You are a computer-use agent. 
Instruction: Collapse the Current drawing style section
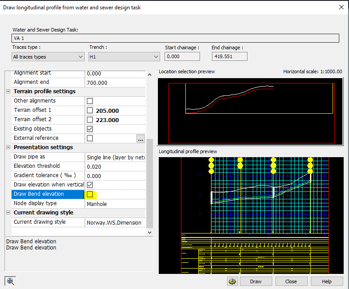pyautogui.click(x=8, y=213)
